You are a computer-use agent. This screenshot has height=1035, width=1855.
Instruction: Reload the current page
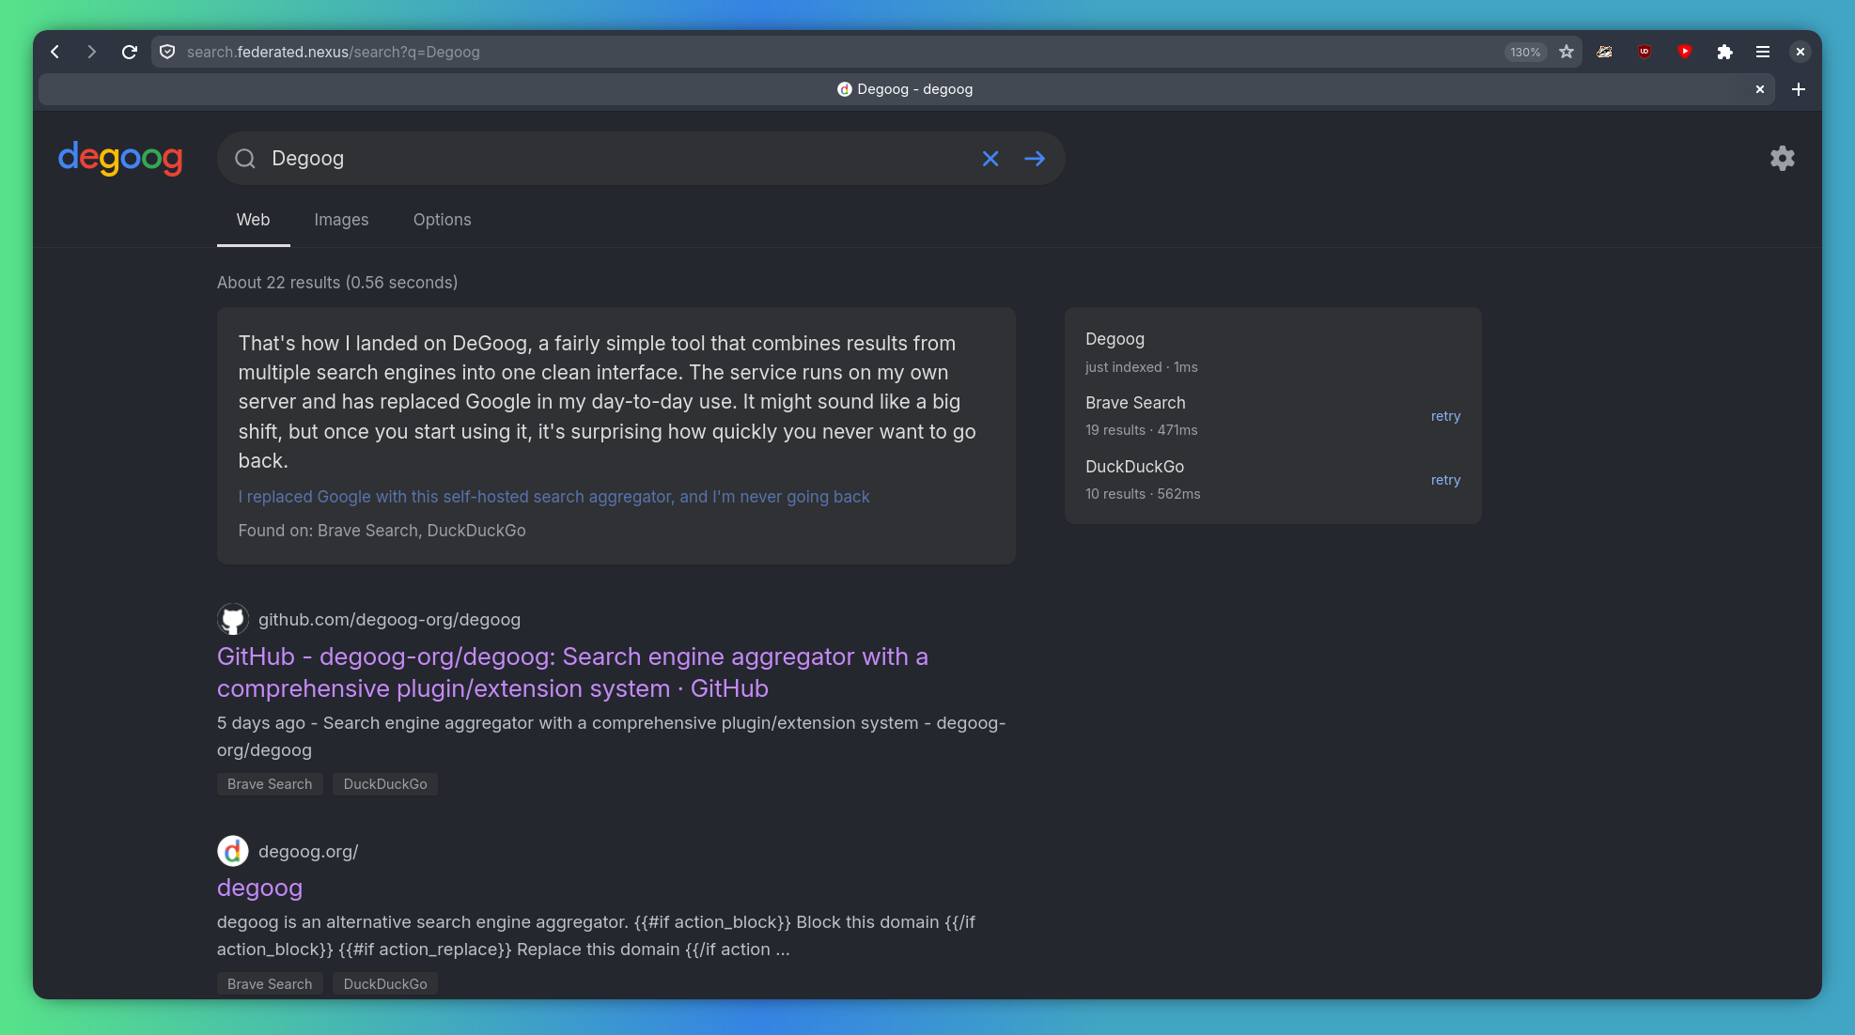click(130, 52)
